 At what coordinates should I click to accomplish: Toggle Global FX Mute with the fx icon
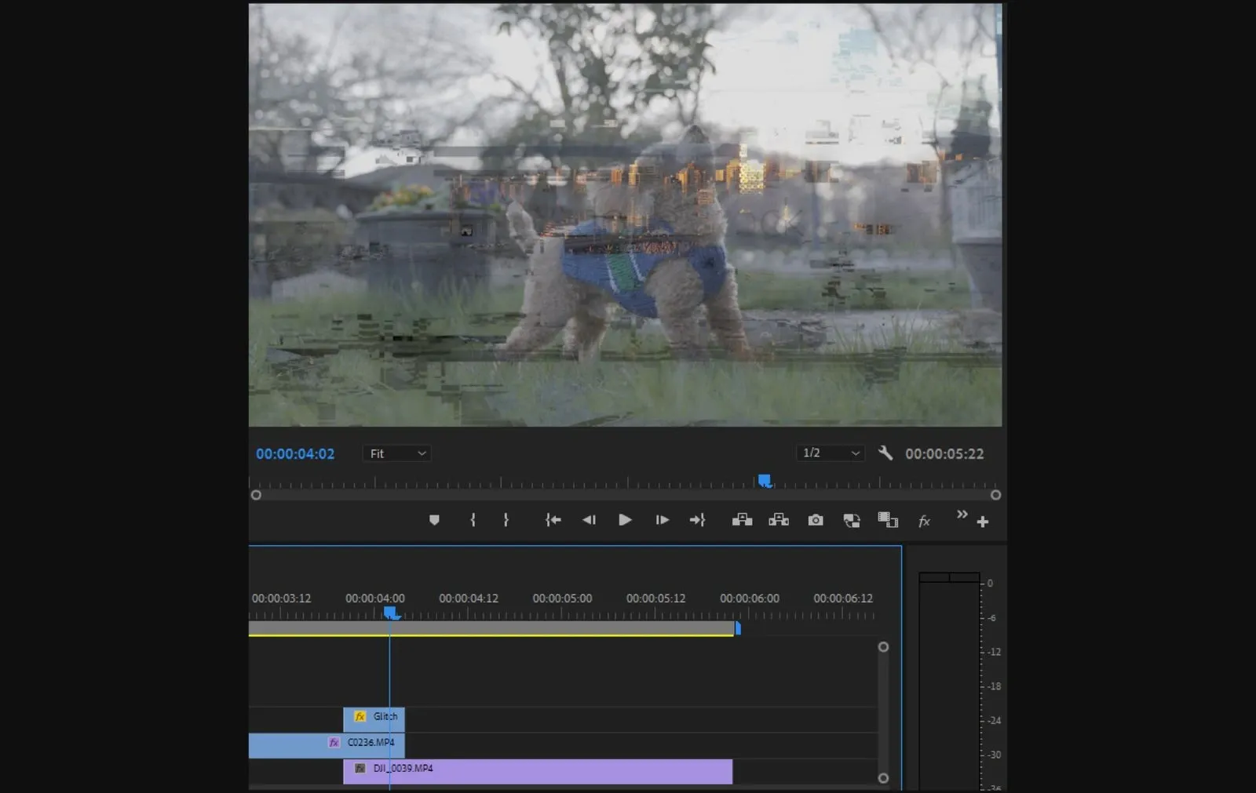point(923,521)
